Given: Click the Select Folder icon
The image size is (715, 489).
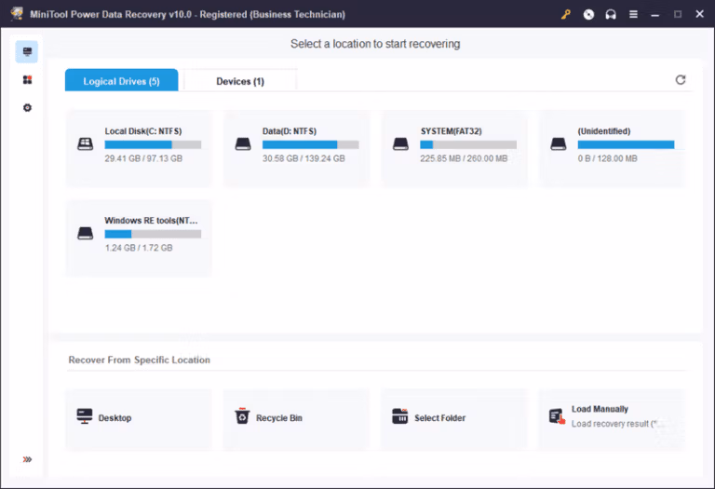Looking at the screenshot, I should 400,416.
